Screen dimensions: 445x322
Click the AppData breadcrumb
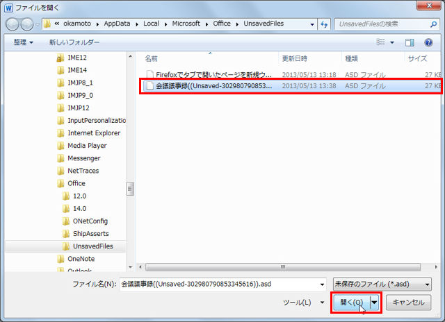point(117,24)
